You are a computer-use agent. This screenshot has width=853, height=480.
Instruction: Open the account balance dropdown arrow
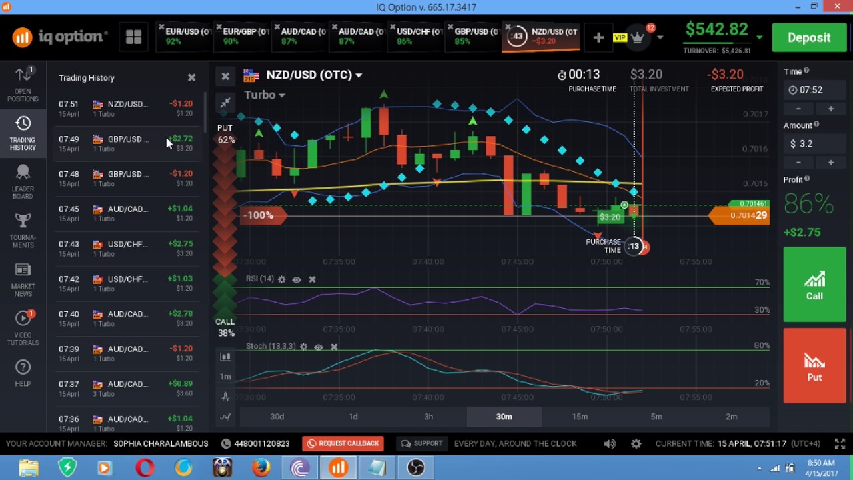pyautogui.click(x=760, y=37)
